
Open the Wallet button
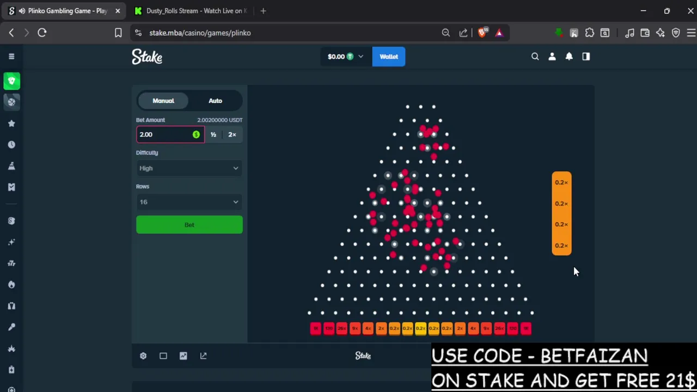389,57
